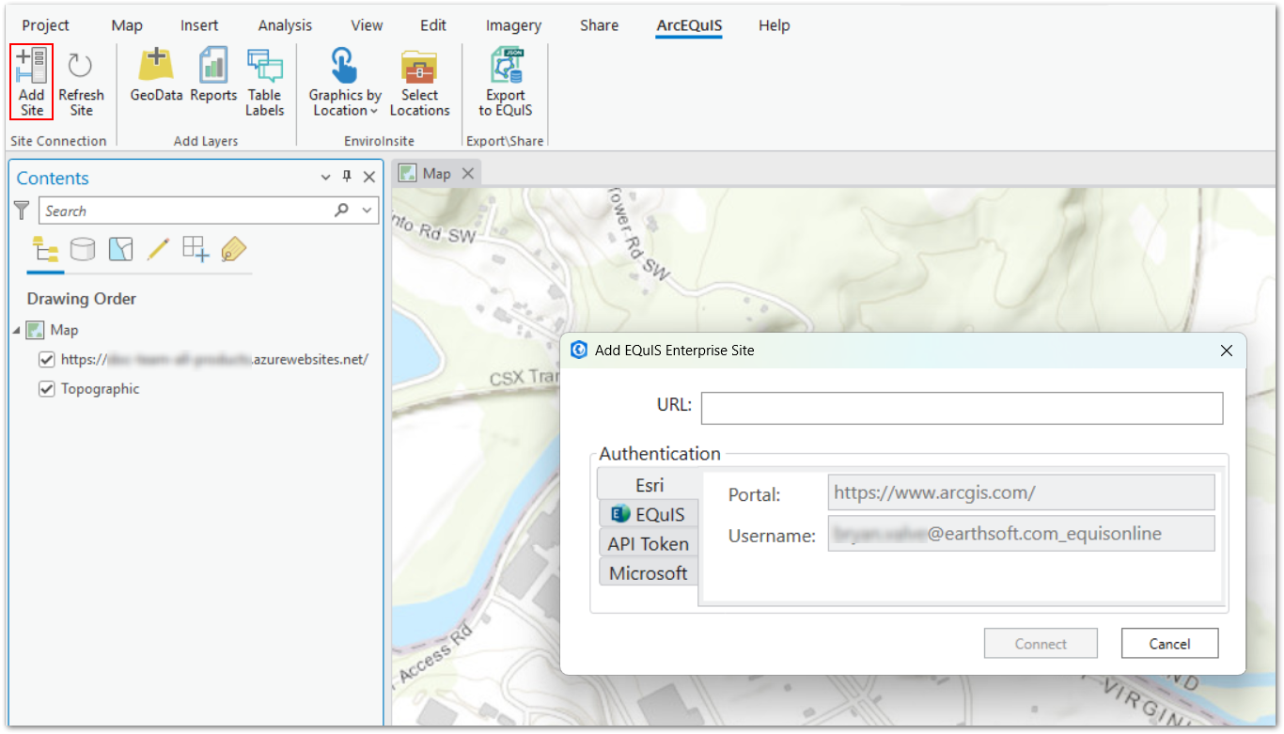Click the Map icon in Contents tree

click(x=36, y=330)
